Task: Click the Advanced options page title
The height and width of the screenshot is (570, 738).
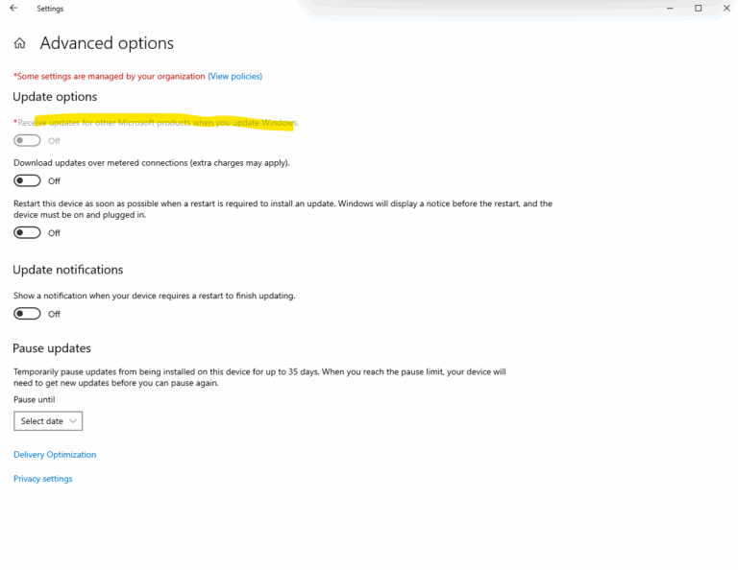Action: click(x=107, y=43)
